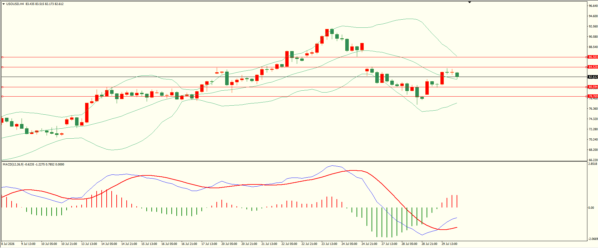
Task: Click the right handle of the 86.503 line
Action: [586, 57]
